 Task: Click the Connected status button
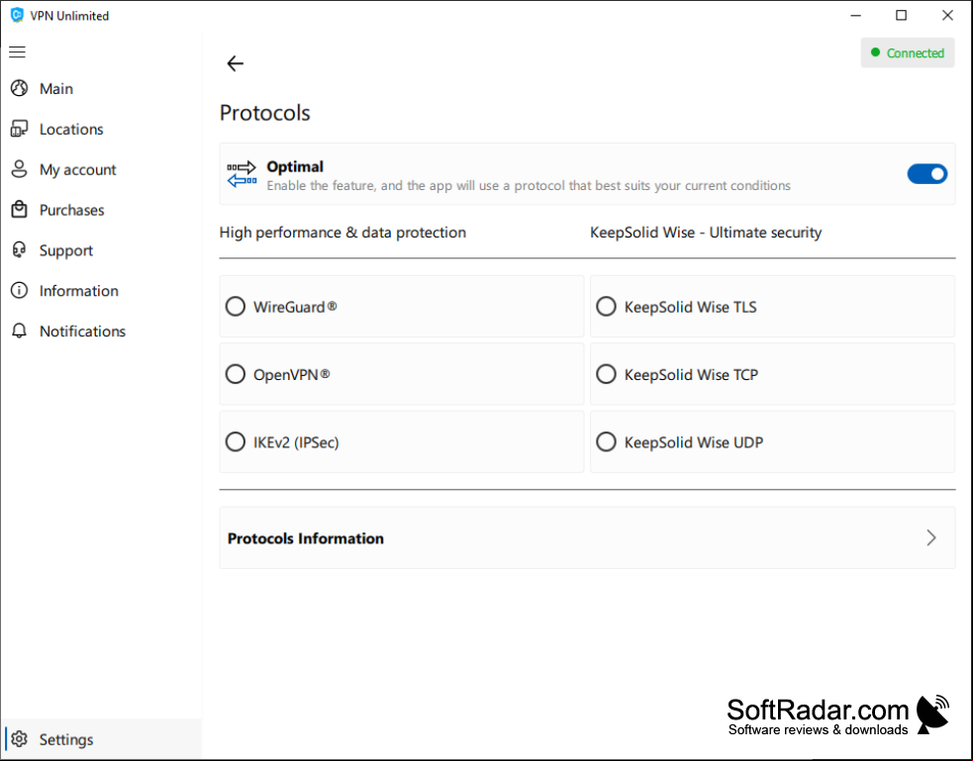pos(908,52)
